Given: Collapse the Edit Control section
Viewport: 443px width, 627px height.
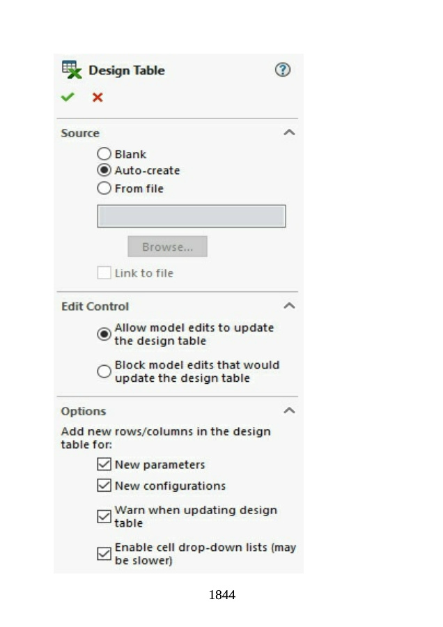Looking at the screenshot, I should point(290,306).
